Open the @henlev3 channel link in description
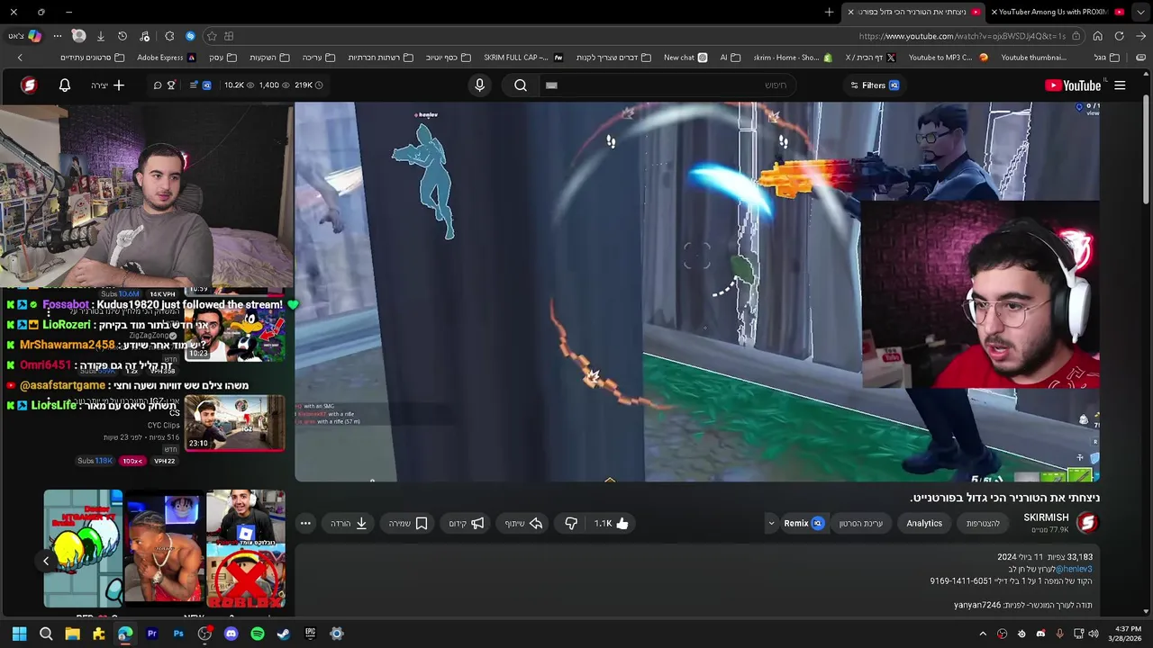 (x=1075, y=569)
